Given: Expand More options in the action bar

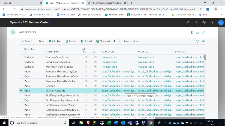Looking at the screenshot, I should click(131, 41).
